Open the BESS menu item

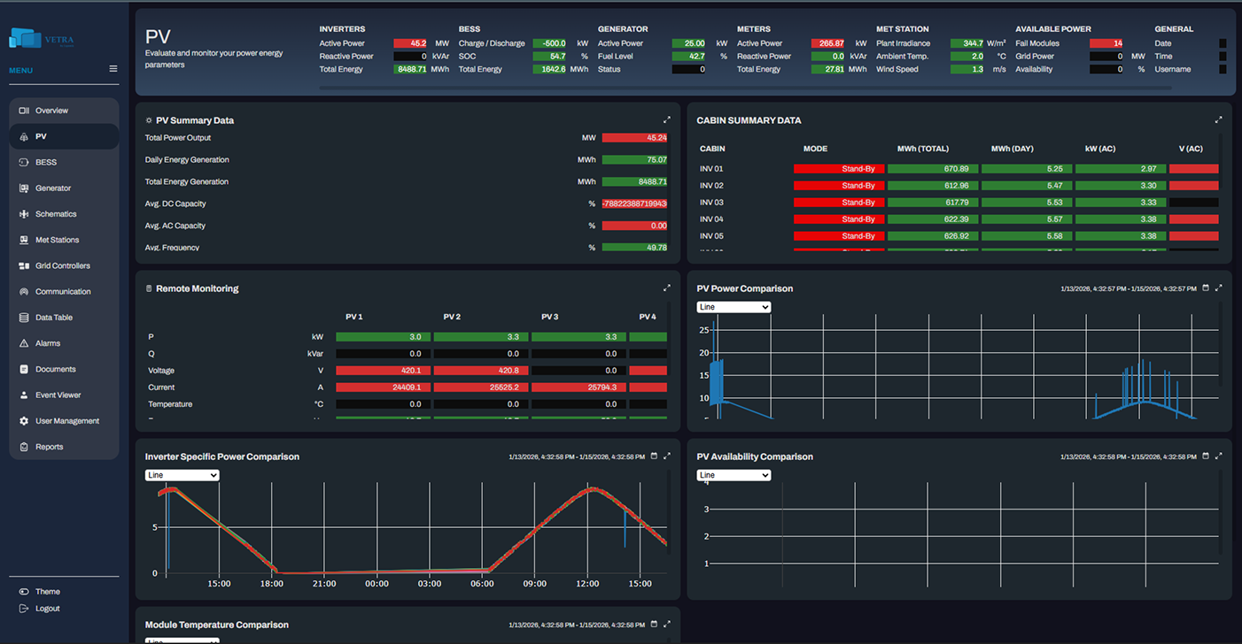(x=46, y=163)
